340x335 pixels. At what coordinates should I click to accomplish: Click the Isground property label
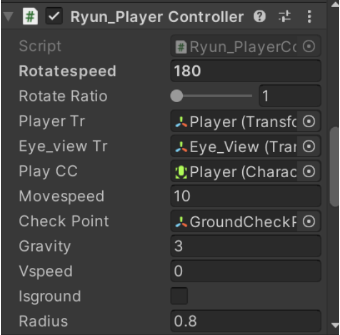click(50, 297)
